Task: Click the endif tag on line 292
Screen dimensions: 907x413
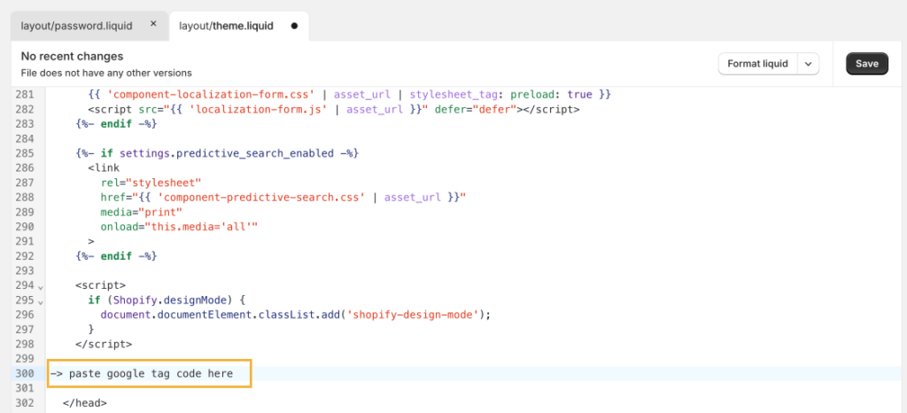Action: (x=116, y=255)
